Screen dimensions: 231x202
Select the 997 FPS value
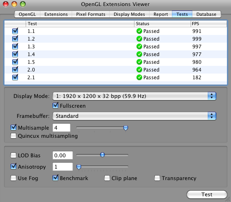click(197, 47)
